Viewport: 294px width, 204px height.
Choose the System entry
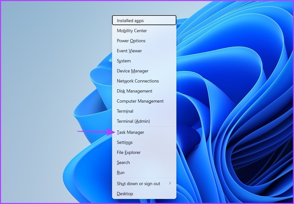(144, 61)
